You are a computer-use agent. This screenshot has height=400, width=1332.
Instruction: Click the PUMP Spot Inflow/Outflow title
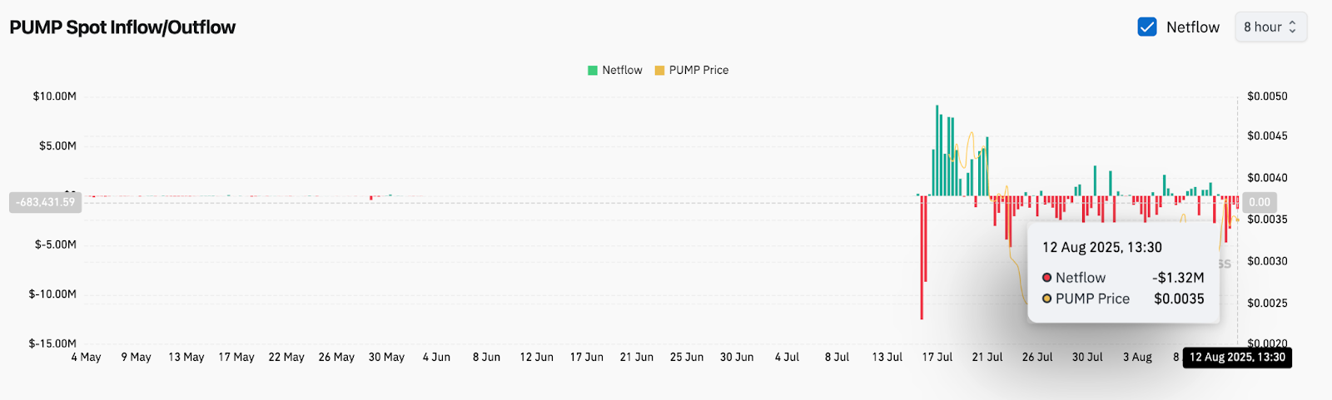tap(122, 27)
